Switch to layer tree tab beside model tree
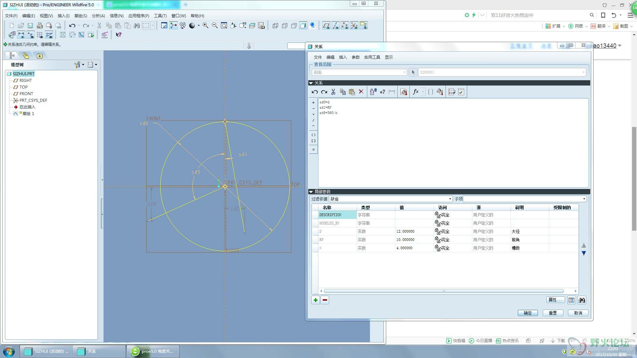This screenshot has height=358, width=637. tap(26, 55)
